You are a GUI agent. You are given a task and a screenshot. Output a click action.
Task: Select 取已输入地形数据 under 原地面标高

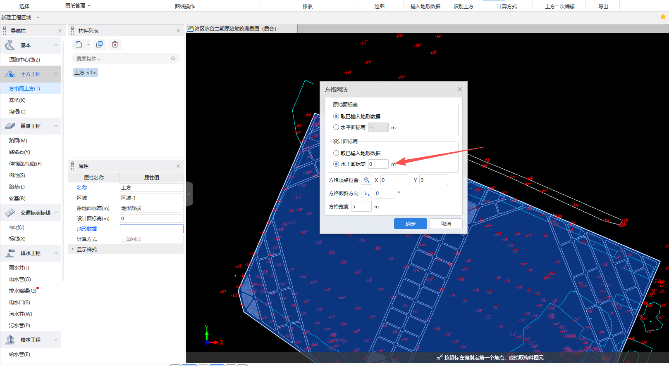[336, 116]
